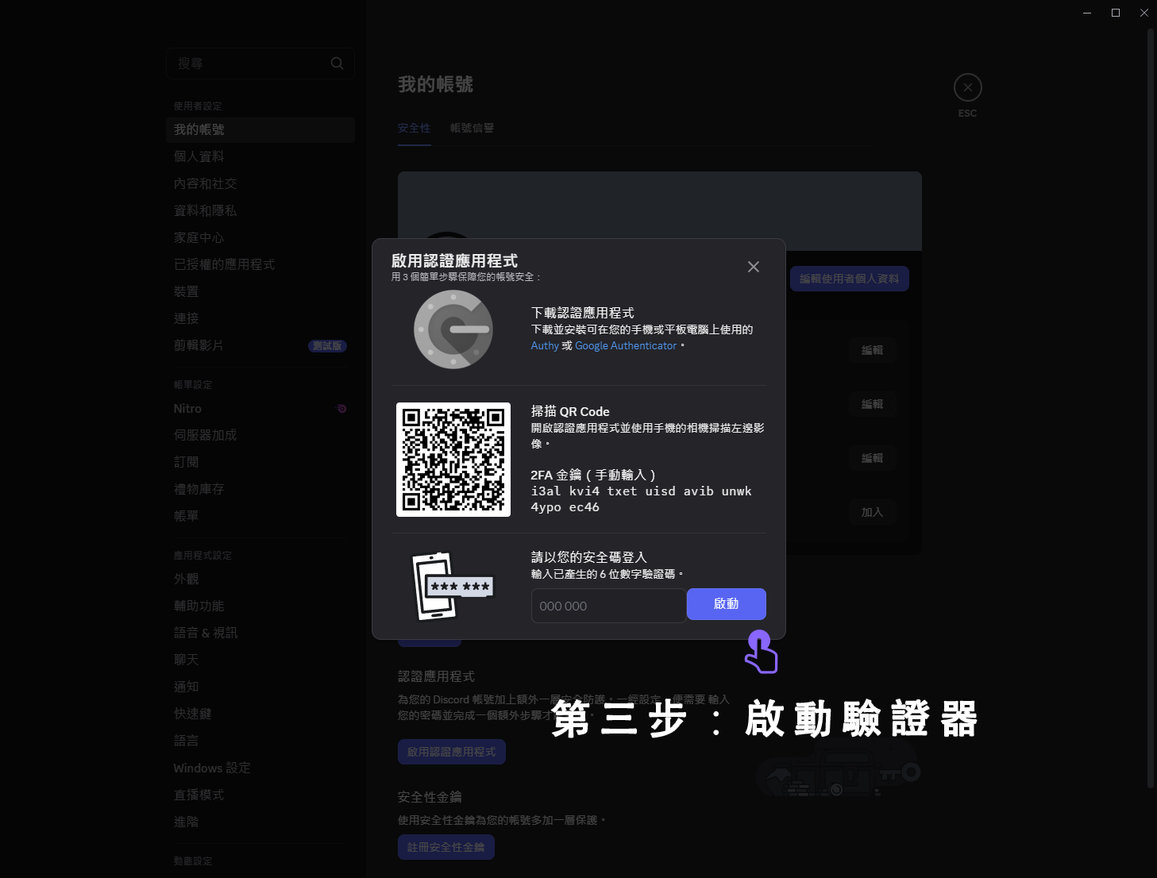This screenshot has height=878, width=1157.
Task: Open 內容和社交 settings
Action: [x=260, y=183]
